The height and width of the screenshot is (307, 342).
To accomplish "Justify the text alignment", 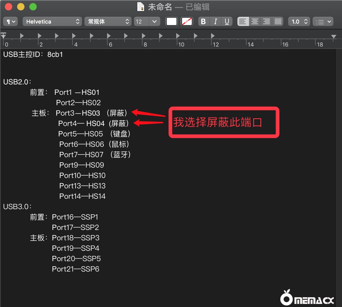I will click(278, 22).
